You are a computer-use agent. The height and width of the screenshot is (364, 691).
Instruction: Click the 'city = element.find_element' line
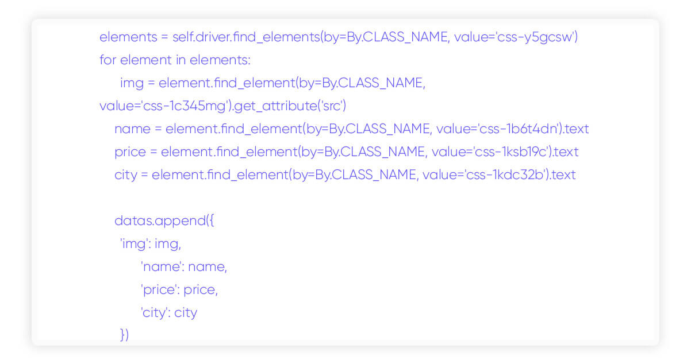pyautogui.click(x=345, y=175)
